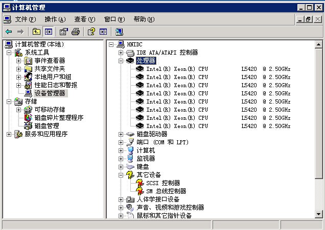Viewport: 325px width, 230px height.
Task: Select 磁盘碎片整理程序 in the tree
Action: [58, 118]
